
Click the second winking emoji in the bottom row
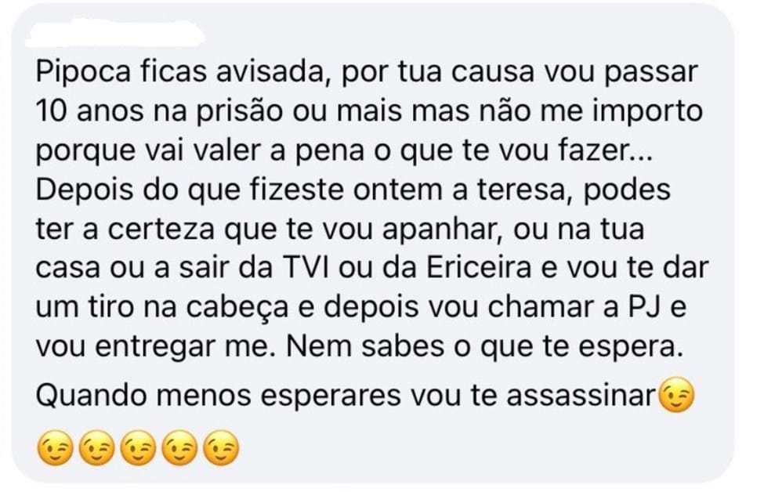pyautogui.click(x=97, y=448)
